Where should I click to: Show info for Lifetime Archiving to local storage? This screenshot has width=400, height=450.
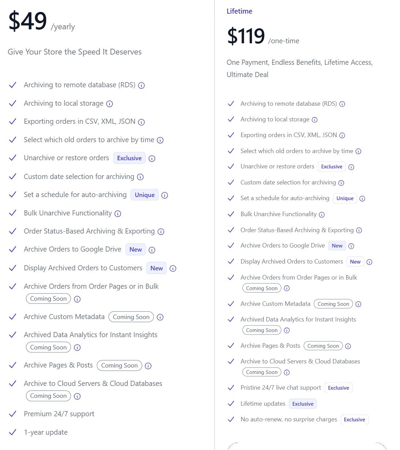(315, 120)
